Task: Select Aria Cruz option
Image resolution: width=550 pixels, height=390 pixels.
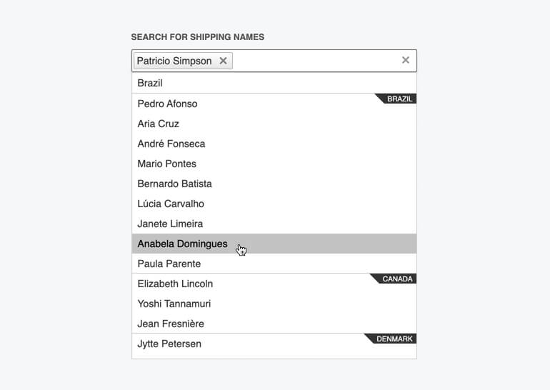Action: point(158,124)
